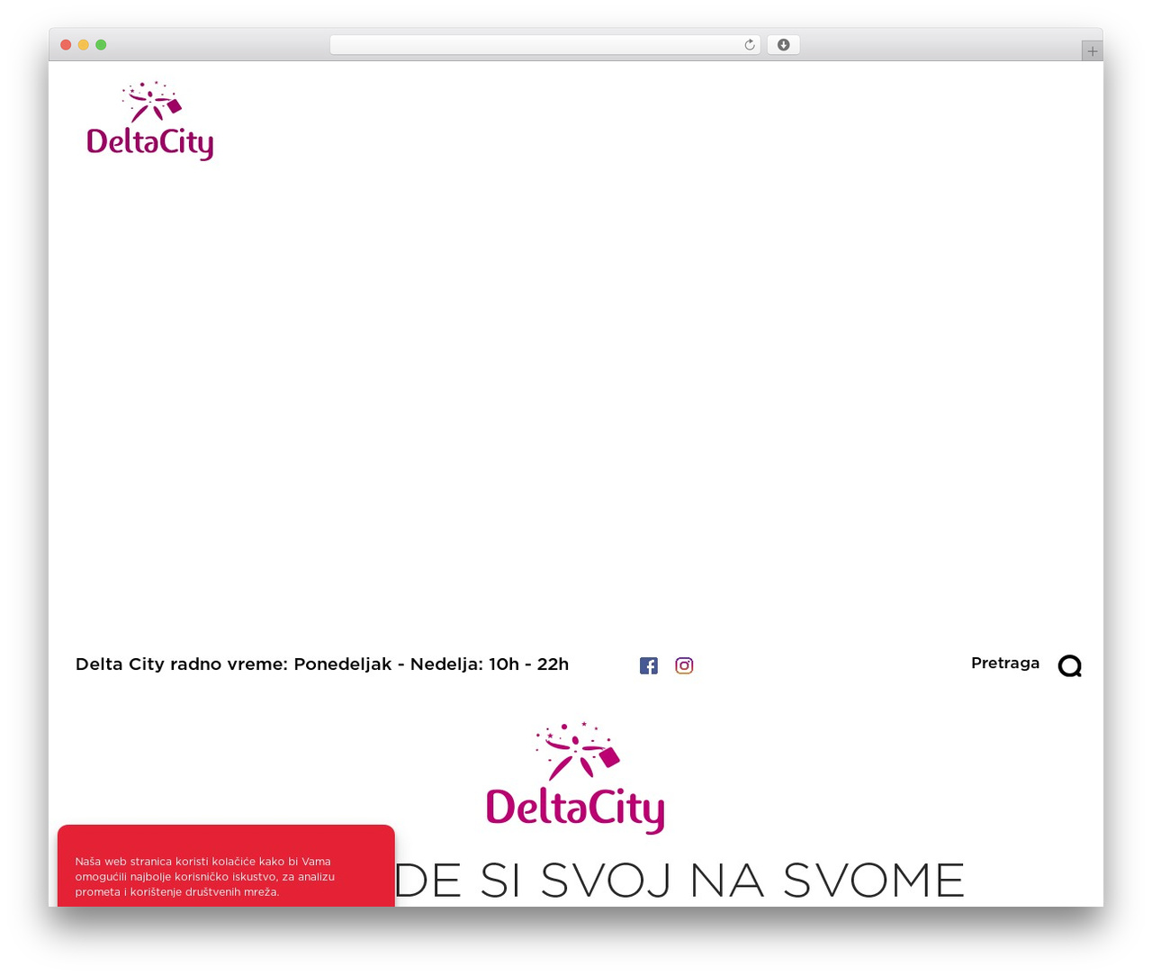Open the Instagram profile icon

(684, 665)
